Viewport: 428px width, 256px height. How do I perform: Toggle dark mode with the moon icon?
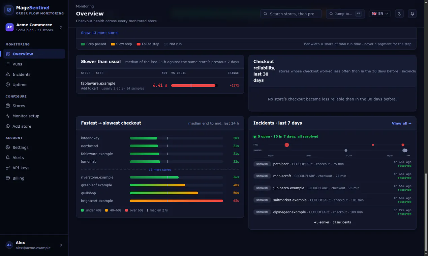pyautogui.click(x=399, y=14)
